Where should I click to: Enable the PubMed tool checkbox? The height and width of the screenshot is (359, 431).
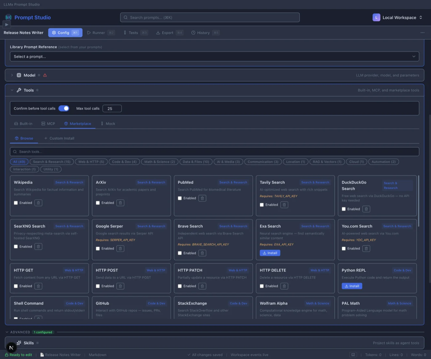tap(180, 198)
